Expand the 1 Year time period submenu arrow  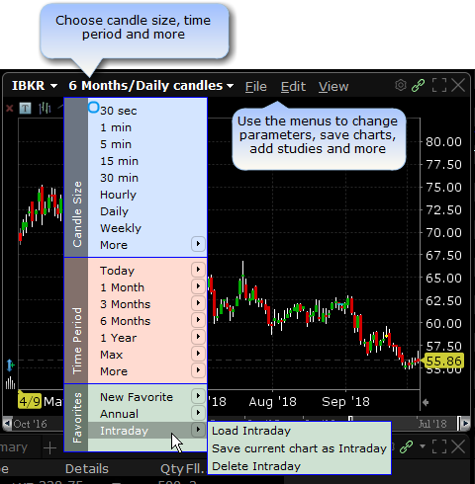198,337
